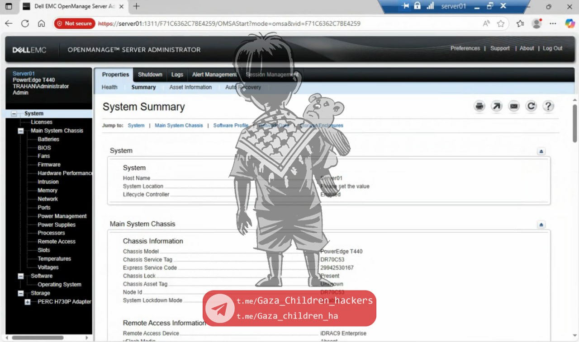
Task: Click the Email envelope icon
Action: (x=514, y=106)
